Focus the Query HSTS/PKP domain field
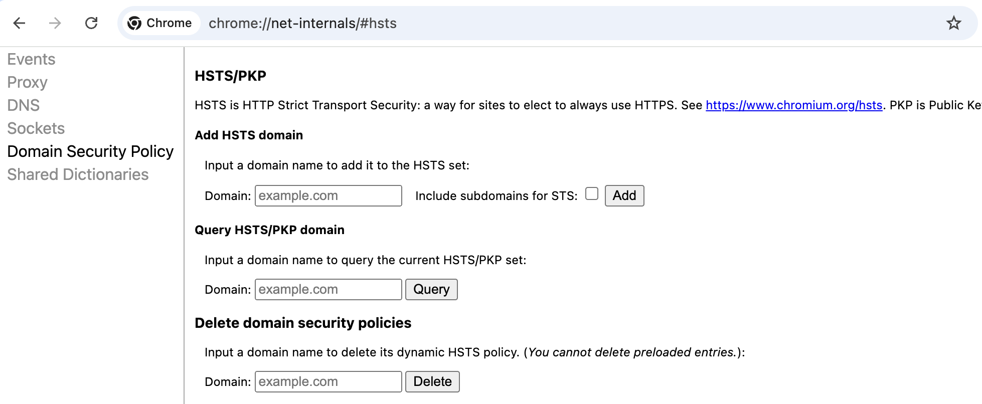Screen dimensions: 982x404 (x=329, y=289)
